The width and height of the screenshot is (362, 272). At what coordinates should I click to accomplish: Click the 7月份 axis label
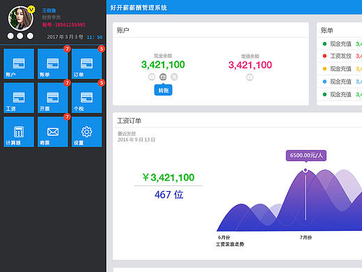pyautogui.click(x=306, y=237)
